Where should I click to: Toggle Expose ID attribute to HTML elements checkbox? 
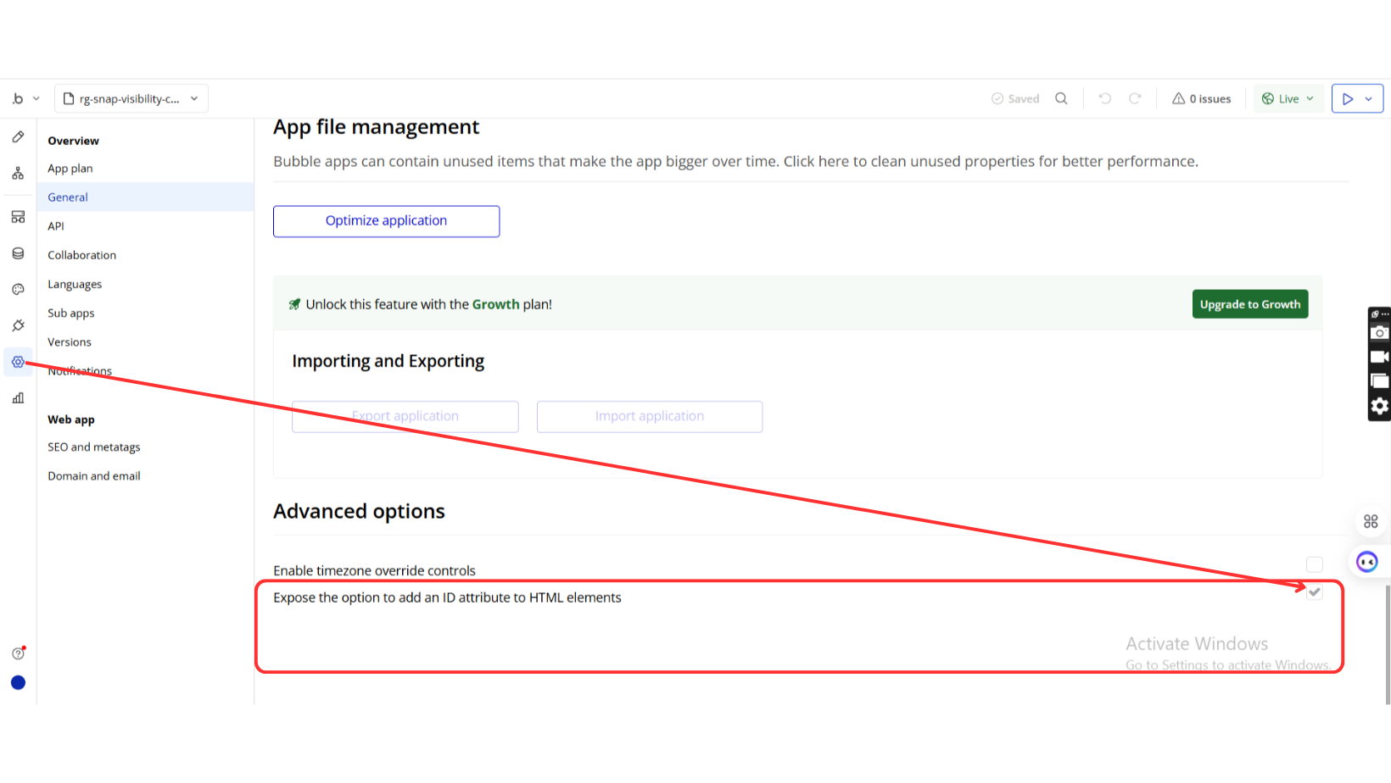pos(1315,591)
